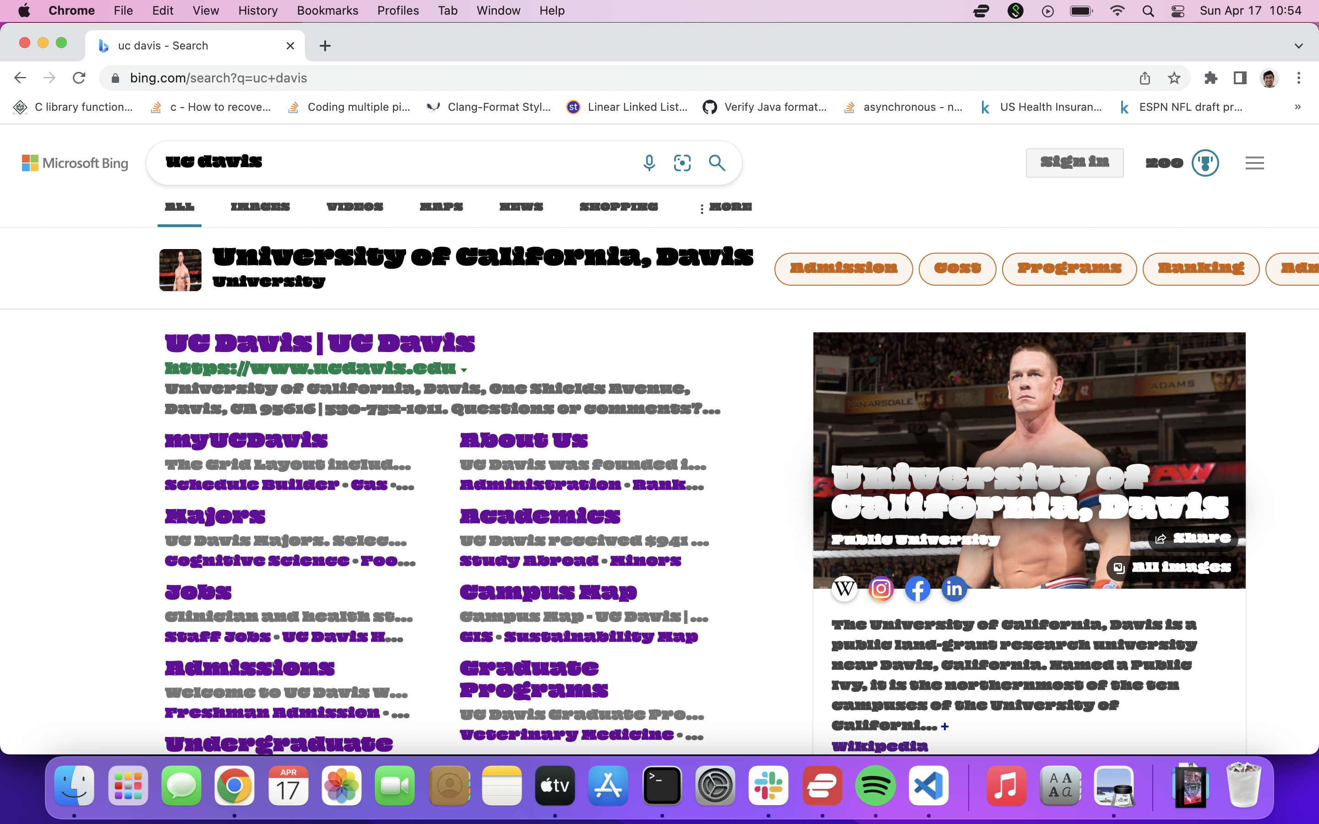Open the Microsoft Rewards trophy icon
Screen dimensions: 1319x824
(x=1205, y=163)
